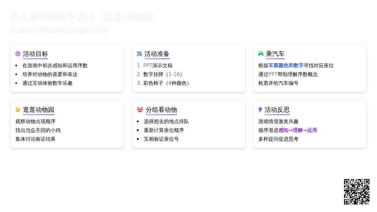Click the underlined words 与众不同
This screenshot has height=212, width=377.
click(x=36, y=130)
